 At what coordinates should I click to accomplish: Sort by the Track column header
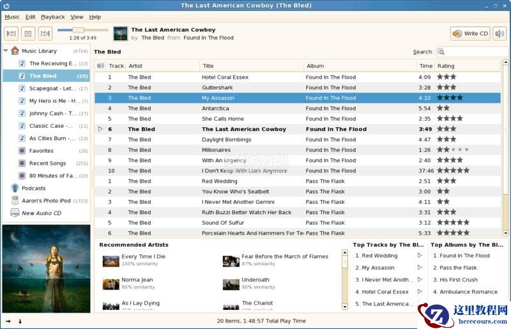(116, 66)
